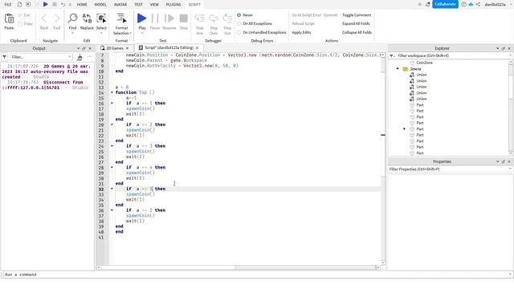Click the Select tool in Edit group
Image resolution: width=514 pixels, height=289 pixels.
point(101,18)
